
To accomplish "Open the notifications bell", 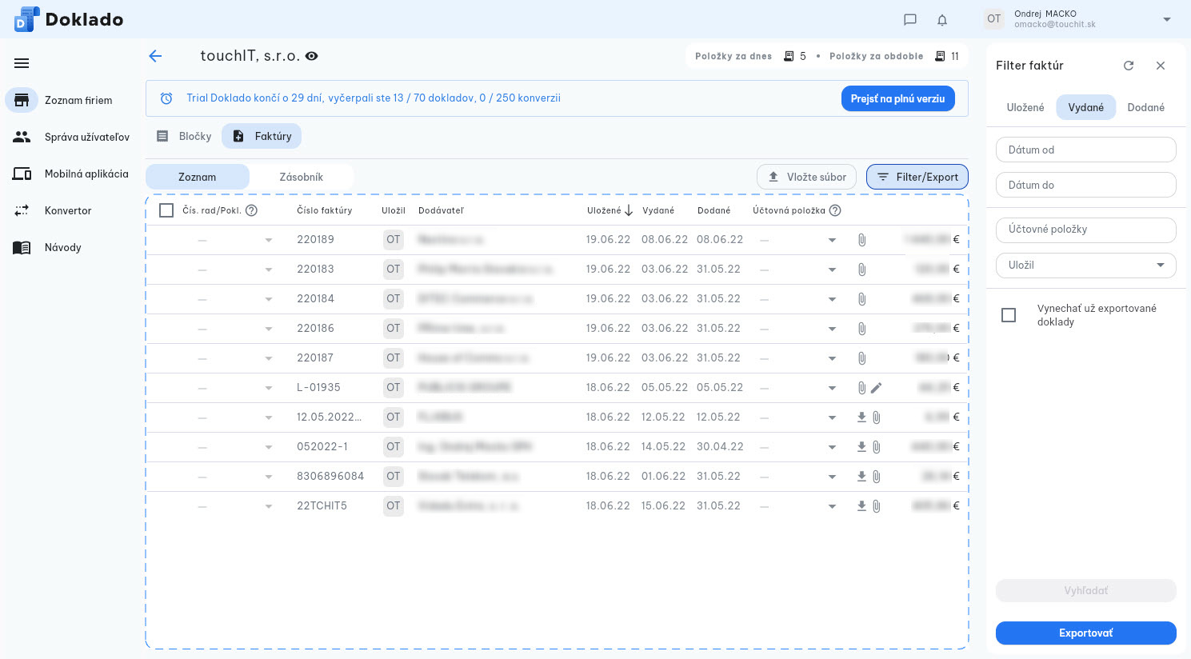I will [x=942, y=20].
